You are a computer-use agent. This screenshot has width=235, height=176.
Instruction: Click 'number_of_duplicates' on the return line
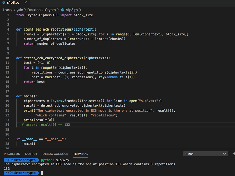[56, 44]
